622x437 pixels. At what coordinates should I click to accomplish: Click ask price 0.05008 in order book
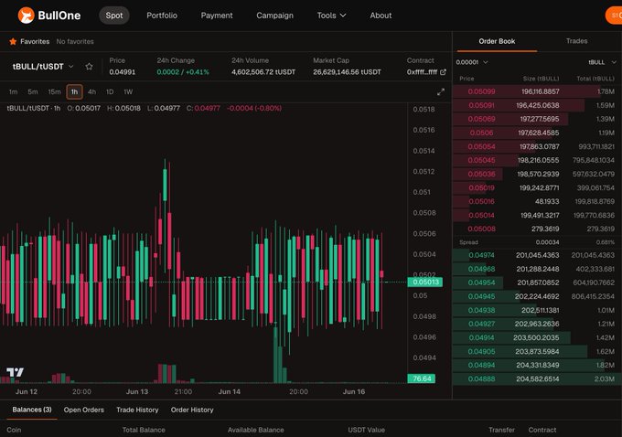click(x=481, y=229)
